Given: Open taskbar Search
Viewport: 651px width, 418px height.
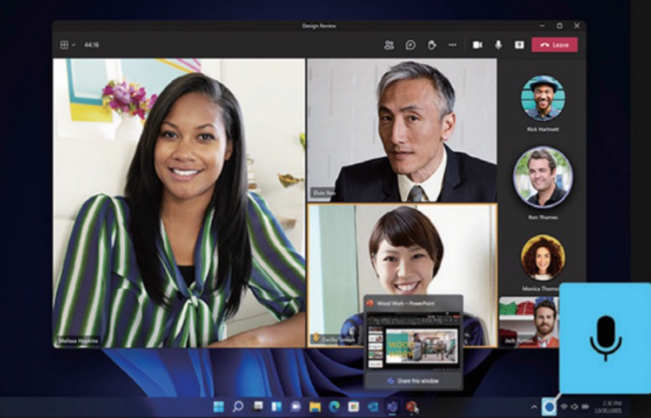Looking at the screenshot, I should coord(238,406).
